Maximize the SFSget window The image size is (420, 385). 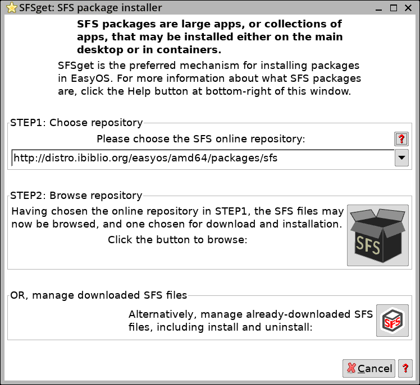[394, 8]
